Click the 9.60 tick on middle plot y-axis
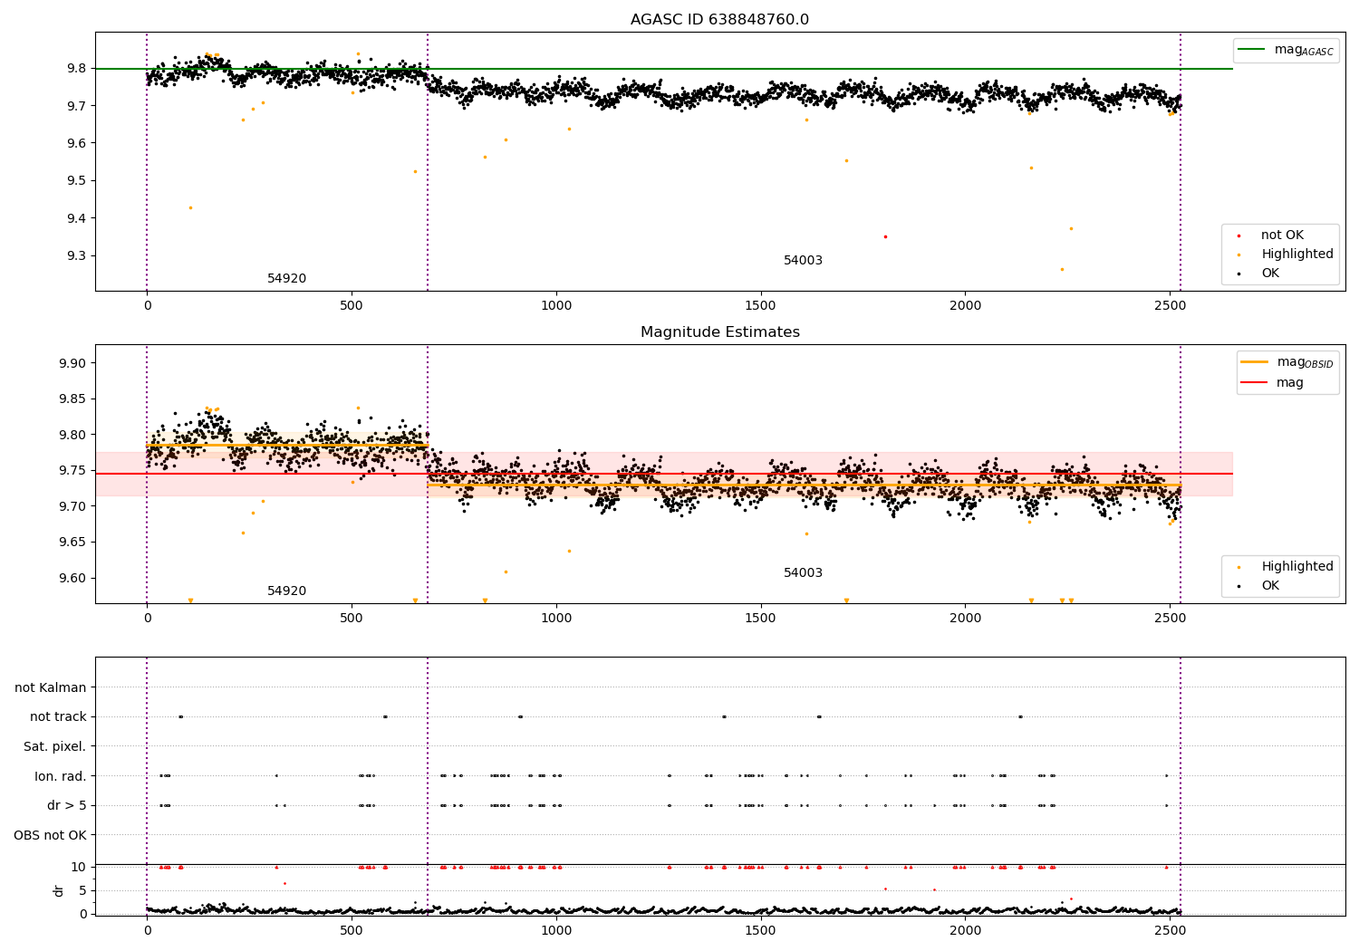This screenshot has width=1359, height=951. pyautogui.click(x=72, y=579)
